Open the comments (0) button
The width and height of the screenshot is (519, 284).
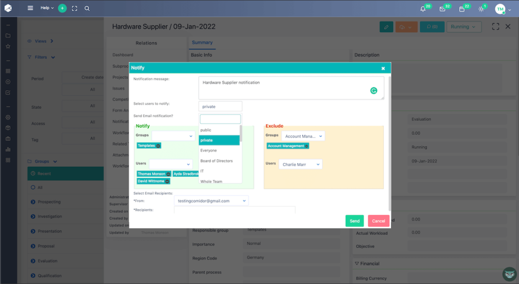[432, 27]
